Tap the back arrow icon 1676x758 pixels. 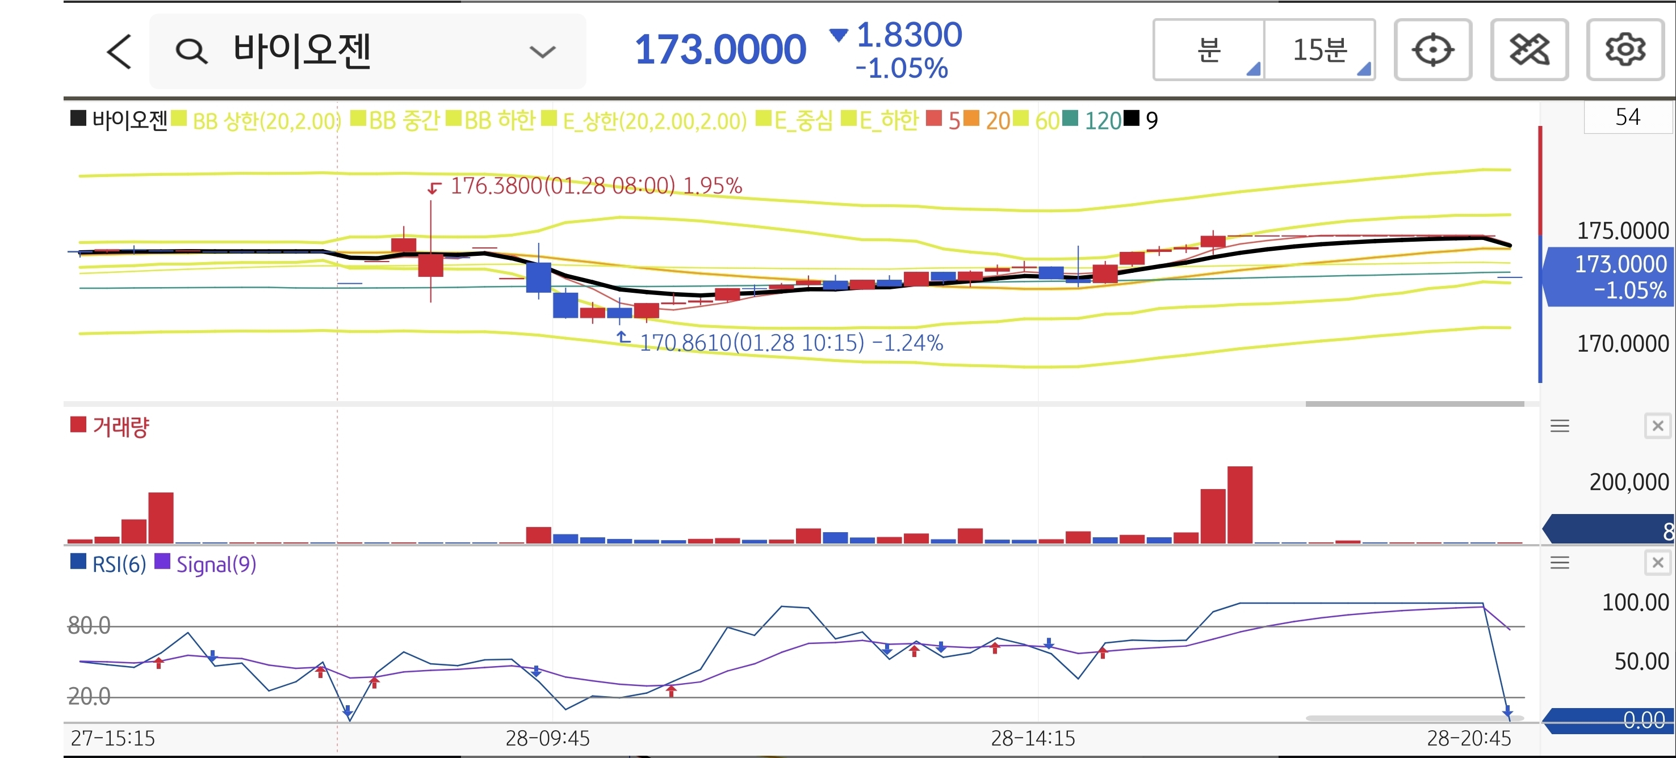point(120,52)
